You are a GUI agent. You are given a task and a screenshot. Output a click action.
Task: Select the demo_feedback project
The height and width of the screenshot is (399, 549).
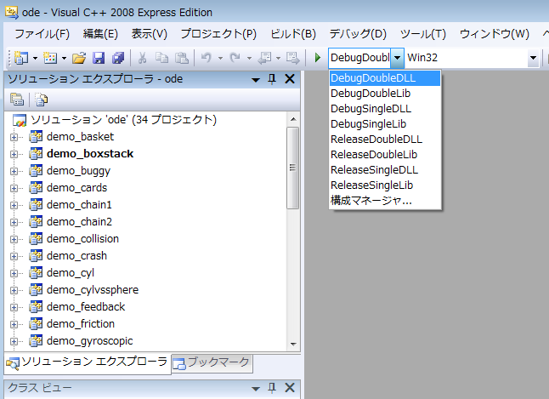[86, 307]
